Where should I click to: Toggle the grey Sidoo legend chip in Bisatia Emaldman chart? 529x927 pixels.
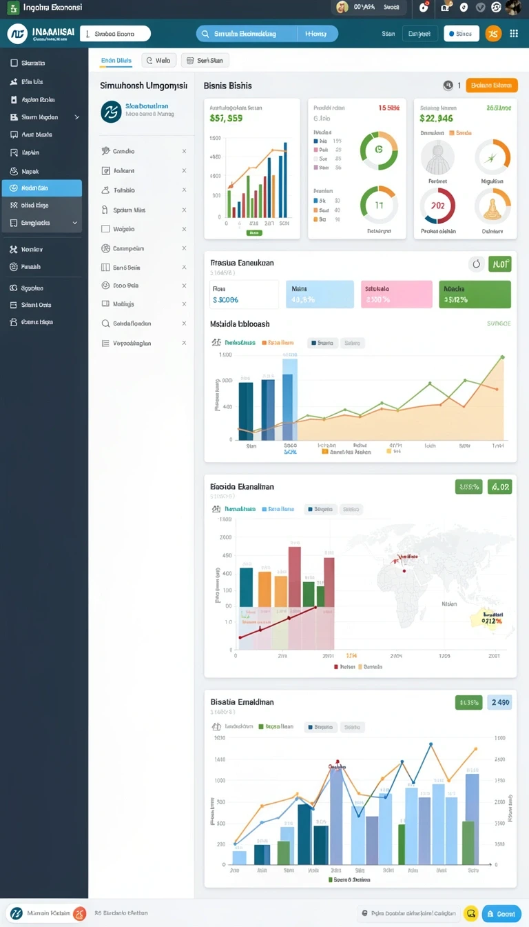[x=352, y=727]
